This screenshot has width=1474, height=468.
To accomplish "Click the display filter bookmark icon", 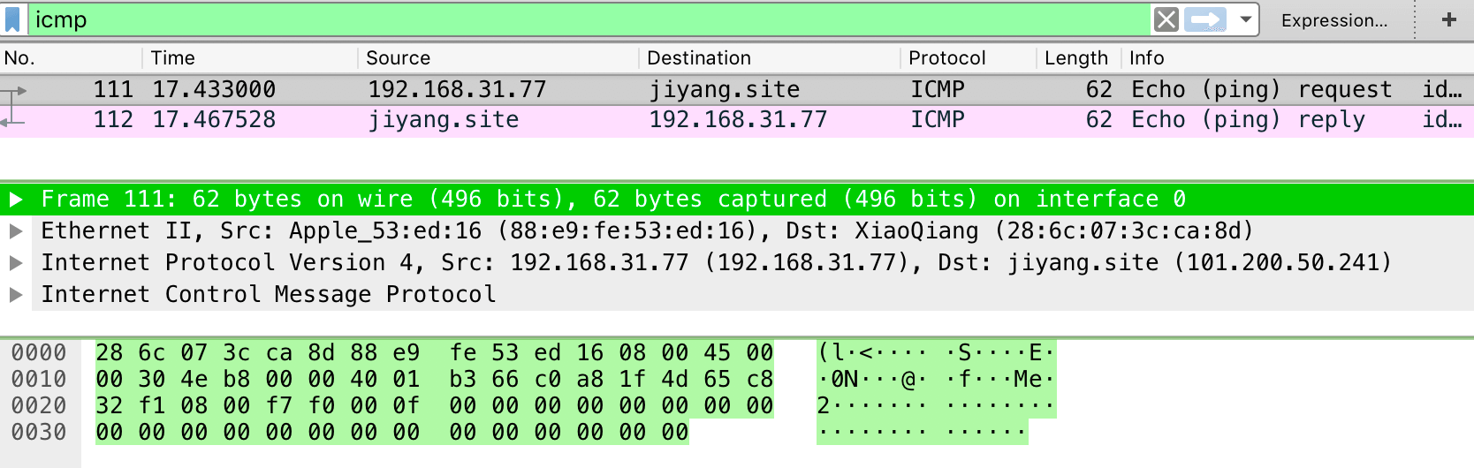I will click(12, 19).
